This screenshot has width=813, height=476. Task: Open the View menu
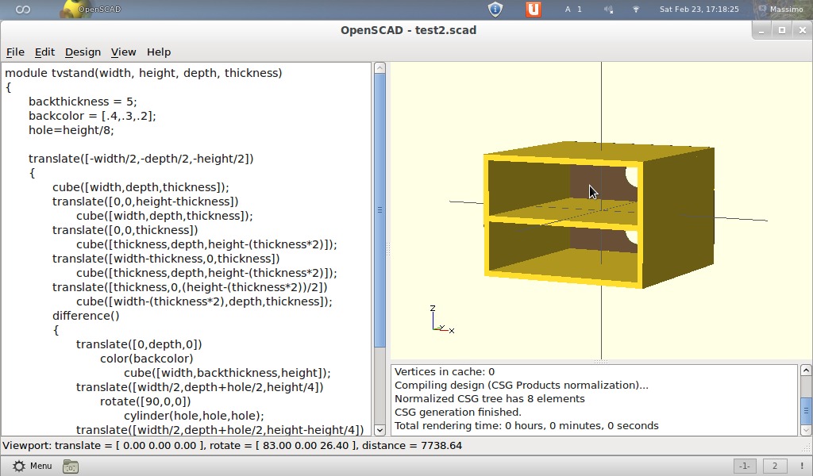tap(123, 52)
